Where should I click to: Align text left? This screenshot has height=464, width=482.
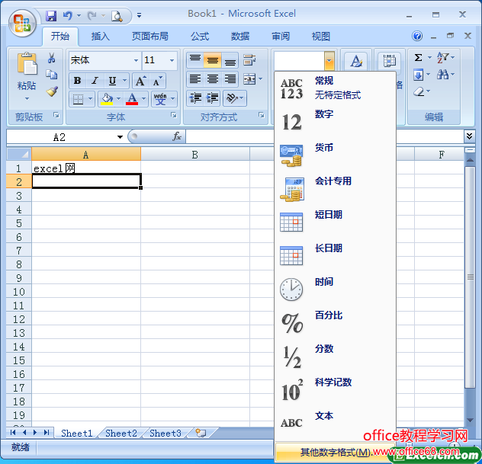[x=195, y=79]
